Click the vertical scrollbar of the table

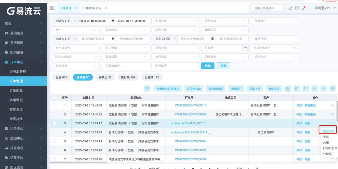(x=337, y=111)
